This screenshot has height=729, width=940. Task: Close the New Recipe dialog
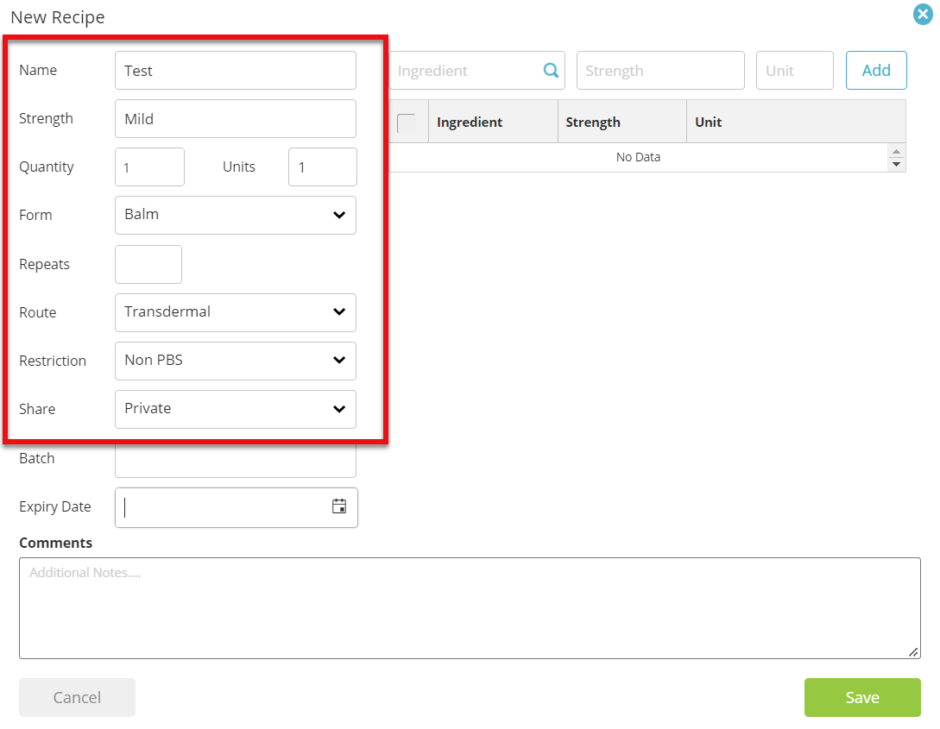click(x=923, y=15)
